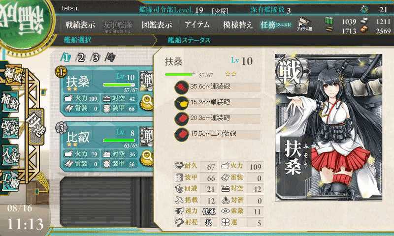Switch to fleet tab 4
Viewport: 394px width, 236px height.
[x=110, y=58]
